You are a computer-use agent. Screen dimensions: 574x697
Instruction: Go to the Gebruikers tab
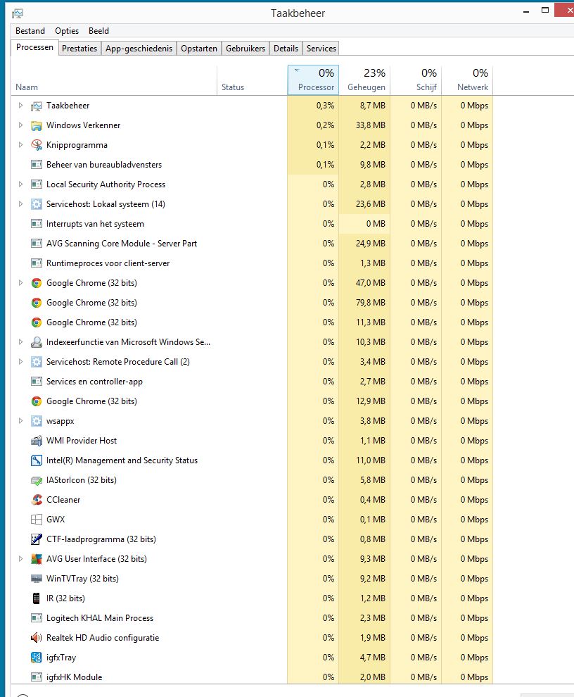click(245, 49)
